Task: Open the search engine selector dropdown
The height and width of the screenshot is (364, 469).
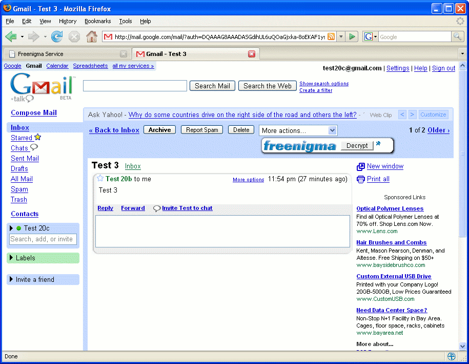Action: [x=375, y=37]
